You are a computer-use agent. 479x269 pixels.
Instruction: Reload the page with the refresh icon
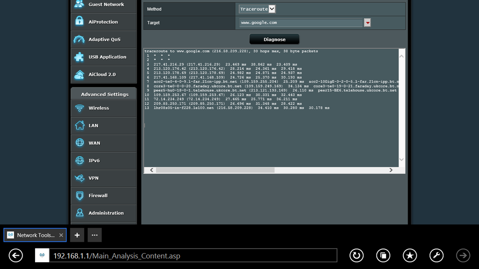pos(357,256)
